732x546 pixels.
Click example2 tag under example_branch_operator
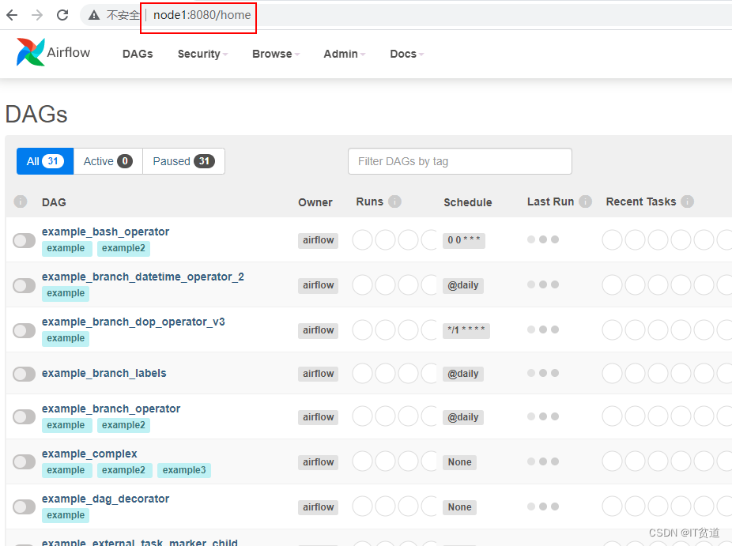coord(123,425)
